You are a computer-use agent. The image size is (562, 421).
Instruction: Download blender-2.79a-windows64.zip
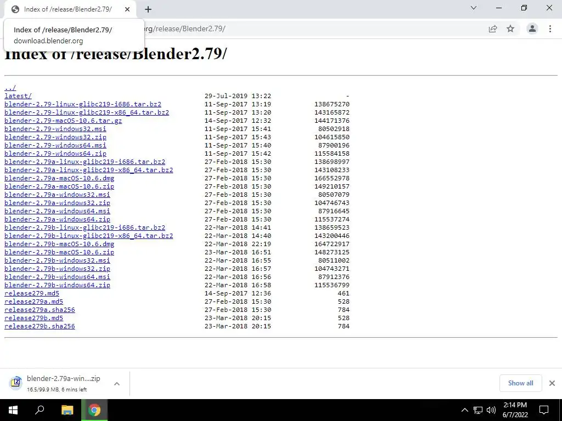click(x=57, y=219)
